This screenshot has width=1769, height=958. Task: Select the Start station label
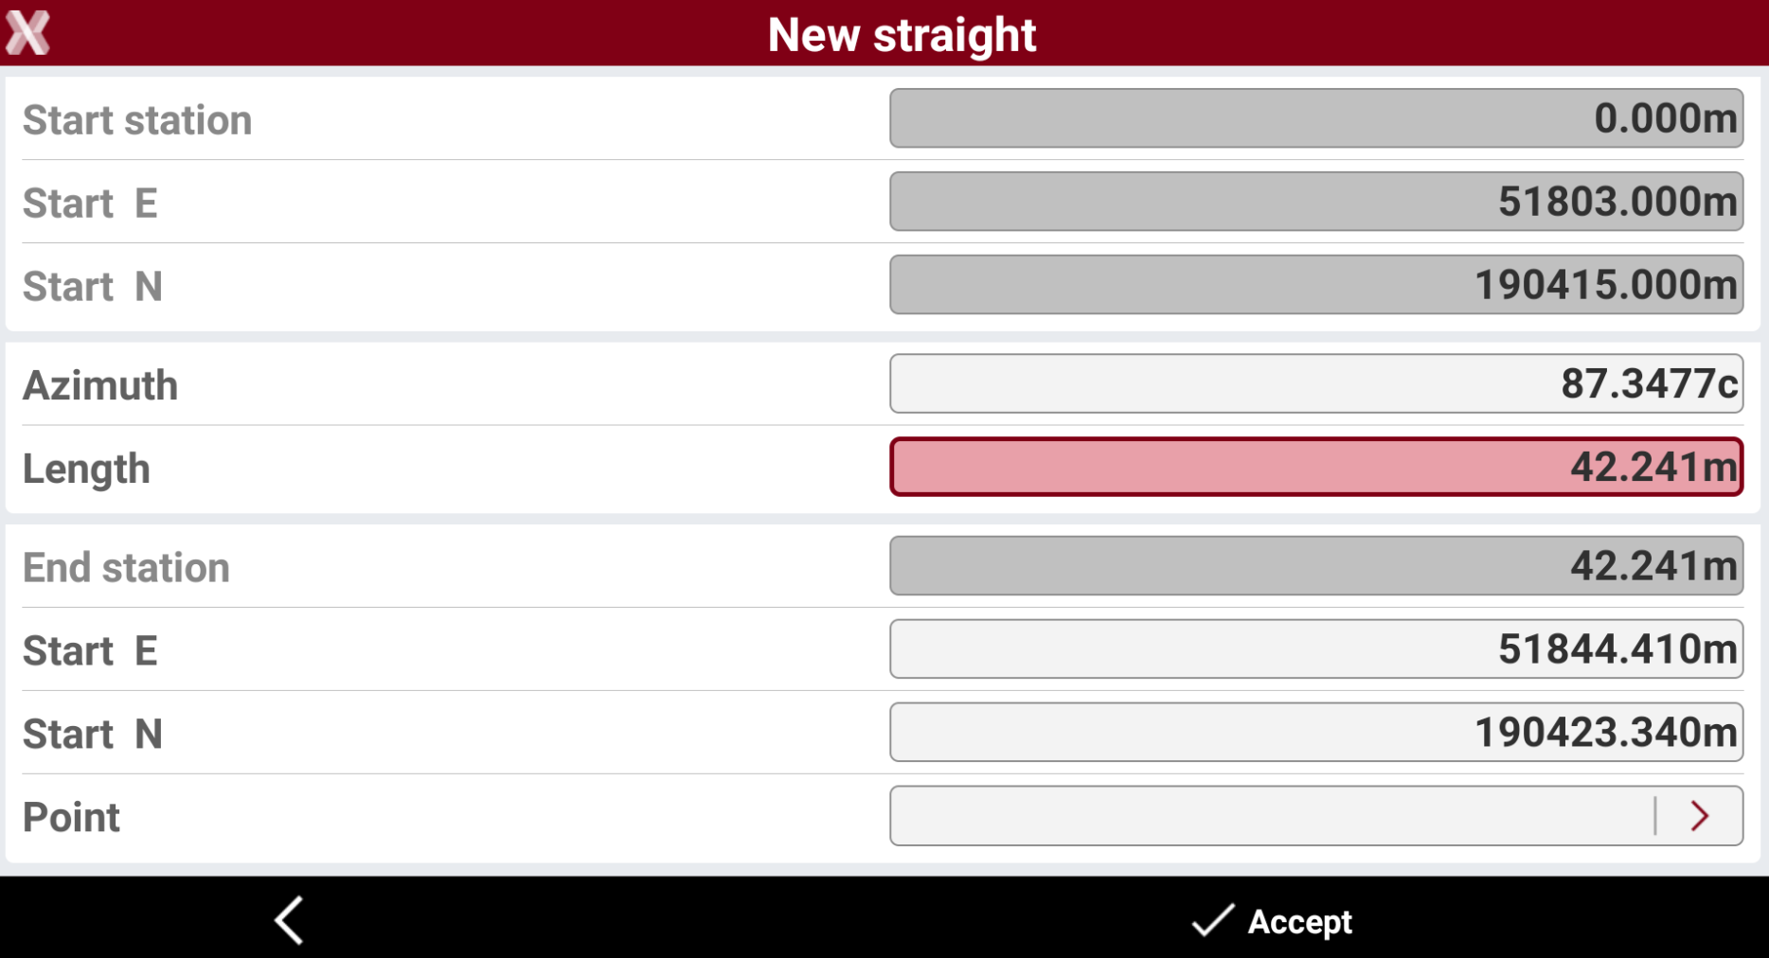137,120
